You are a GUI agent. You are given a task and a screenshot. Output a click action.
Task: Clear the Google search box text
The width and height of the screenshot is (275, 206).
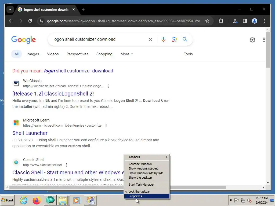coord(150,39)
